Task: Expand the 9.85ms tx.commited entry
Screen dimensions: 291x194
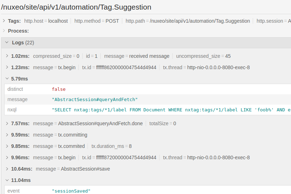Action: click(7, 146)
